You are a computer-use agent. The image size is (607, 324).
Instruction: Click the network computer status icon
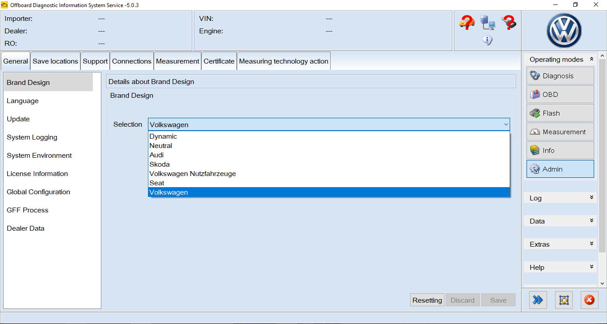pyautogui.click(x=487, y=22)
